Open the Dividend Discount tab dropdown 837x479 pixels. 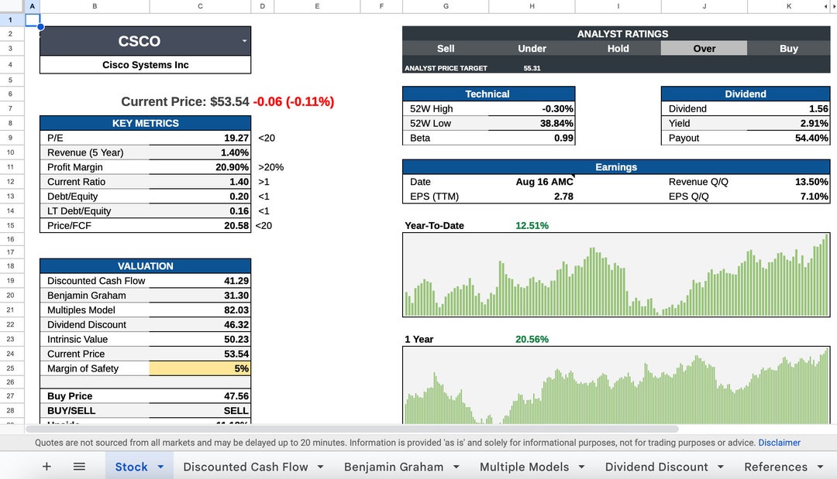[x=719, y=467]
